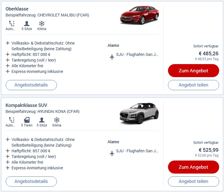Expand Alle Kilometer frei in Kompaktklasse SUV offer
The image size is (224, 192).
(8, 162)
